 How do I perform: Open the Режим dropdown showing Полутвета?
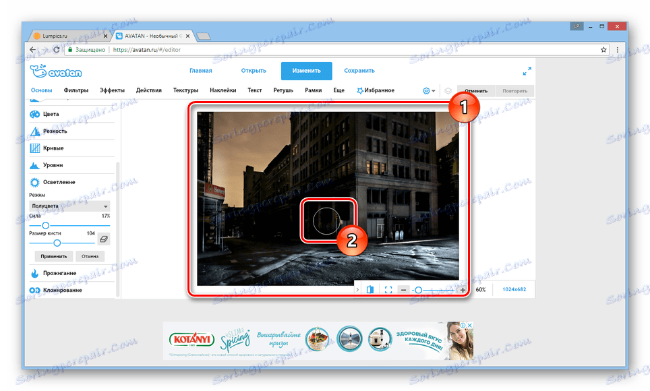pos(69,206)
